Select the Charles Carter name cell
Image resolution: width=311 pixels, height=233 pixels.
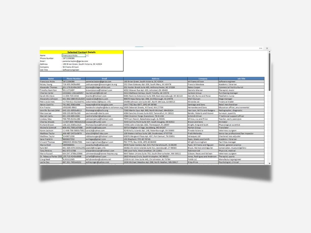click(x=51, y=93)
